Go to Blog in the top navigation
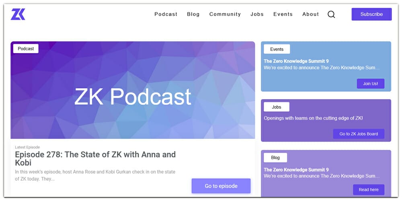Screen dimensions: 402x201 coord(193,14)
